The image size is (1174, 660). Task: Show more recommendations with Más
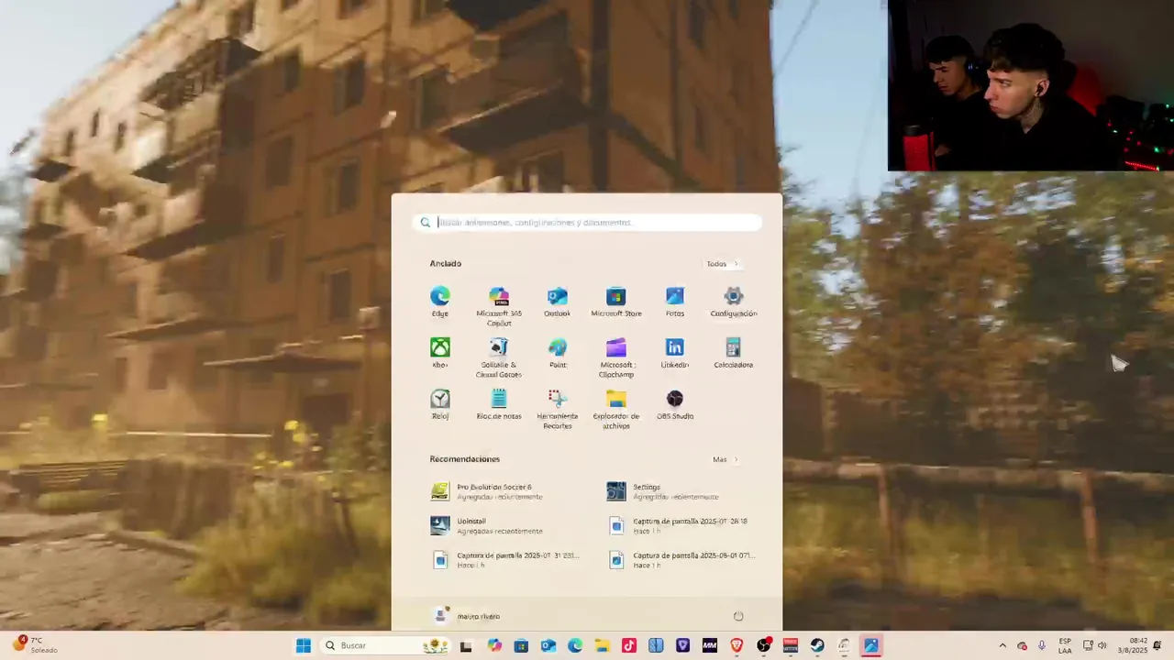725,459
